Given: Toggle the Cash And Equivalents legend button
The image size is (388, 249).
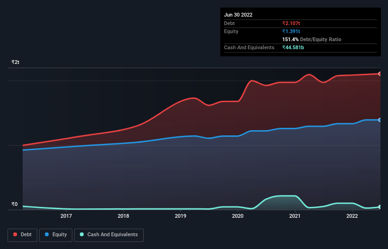Looking at the screenshot, I should tap(109, 235).
